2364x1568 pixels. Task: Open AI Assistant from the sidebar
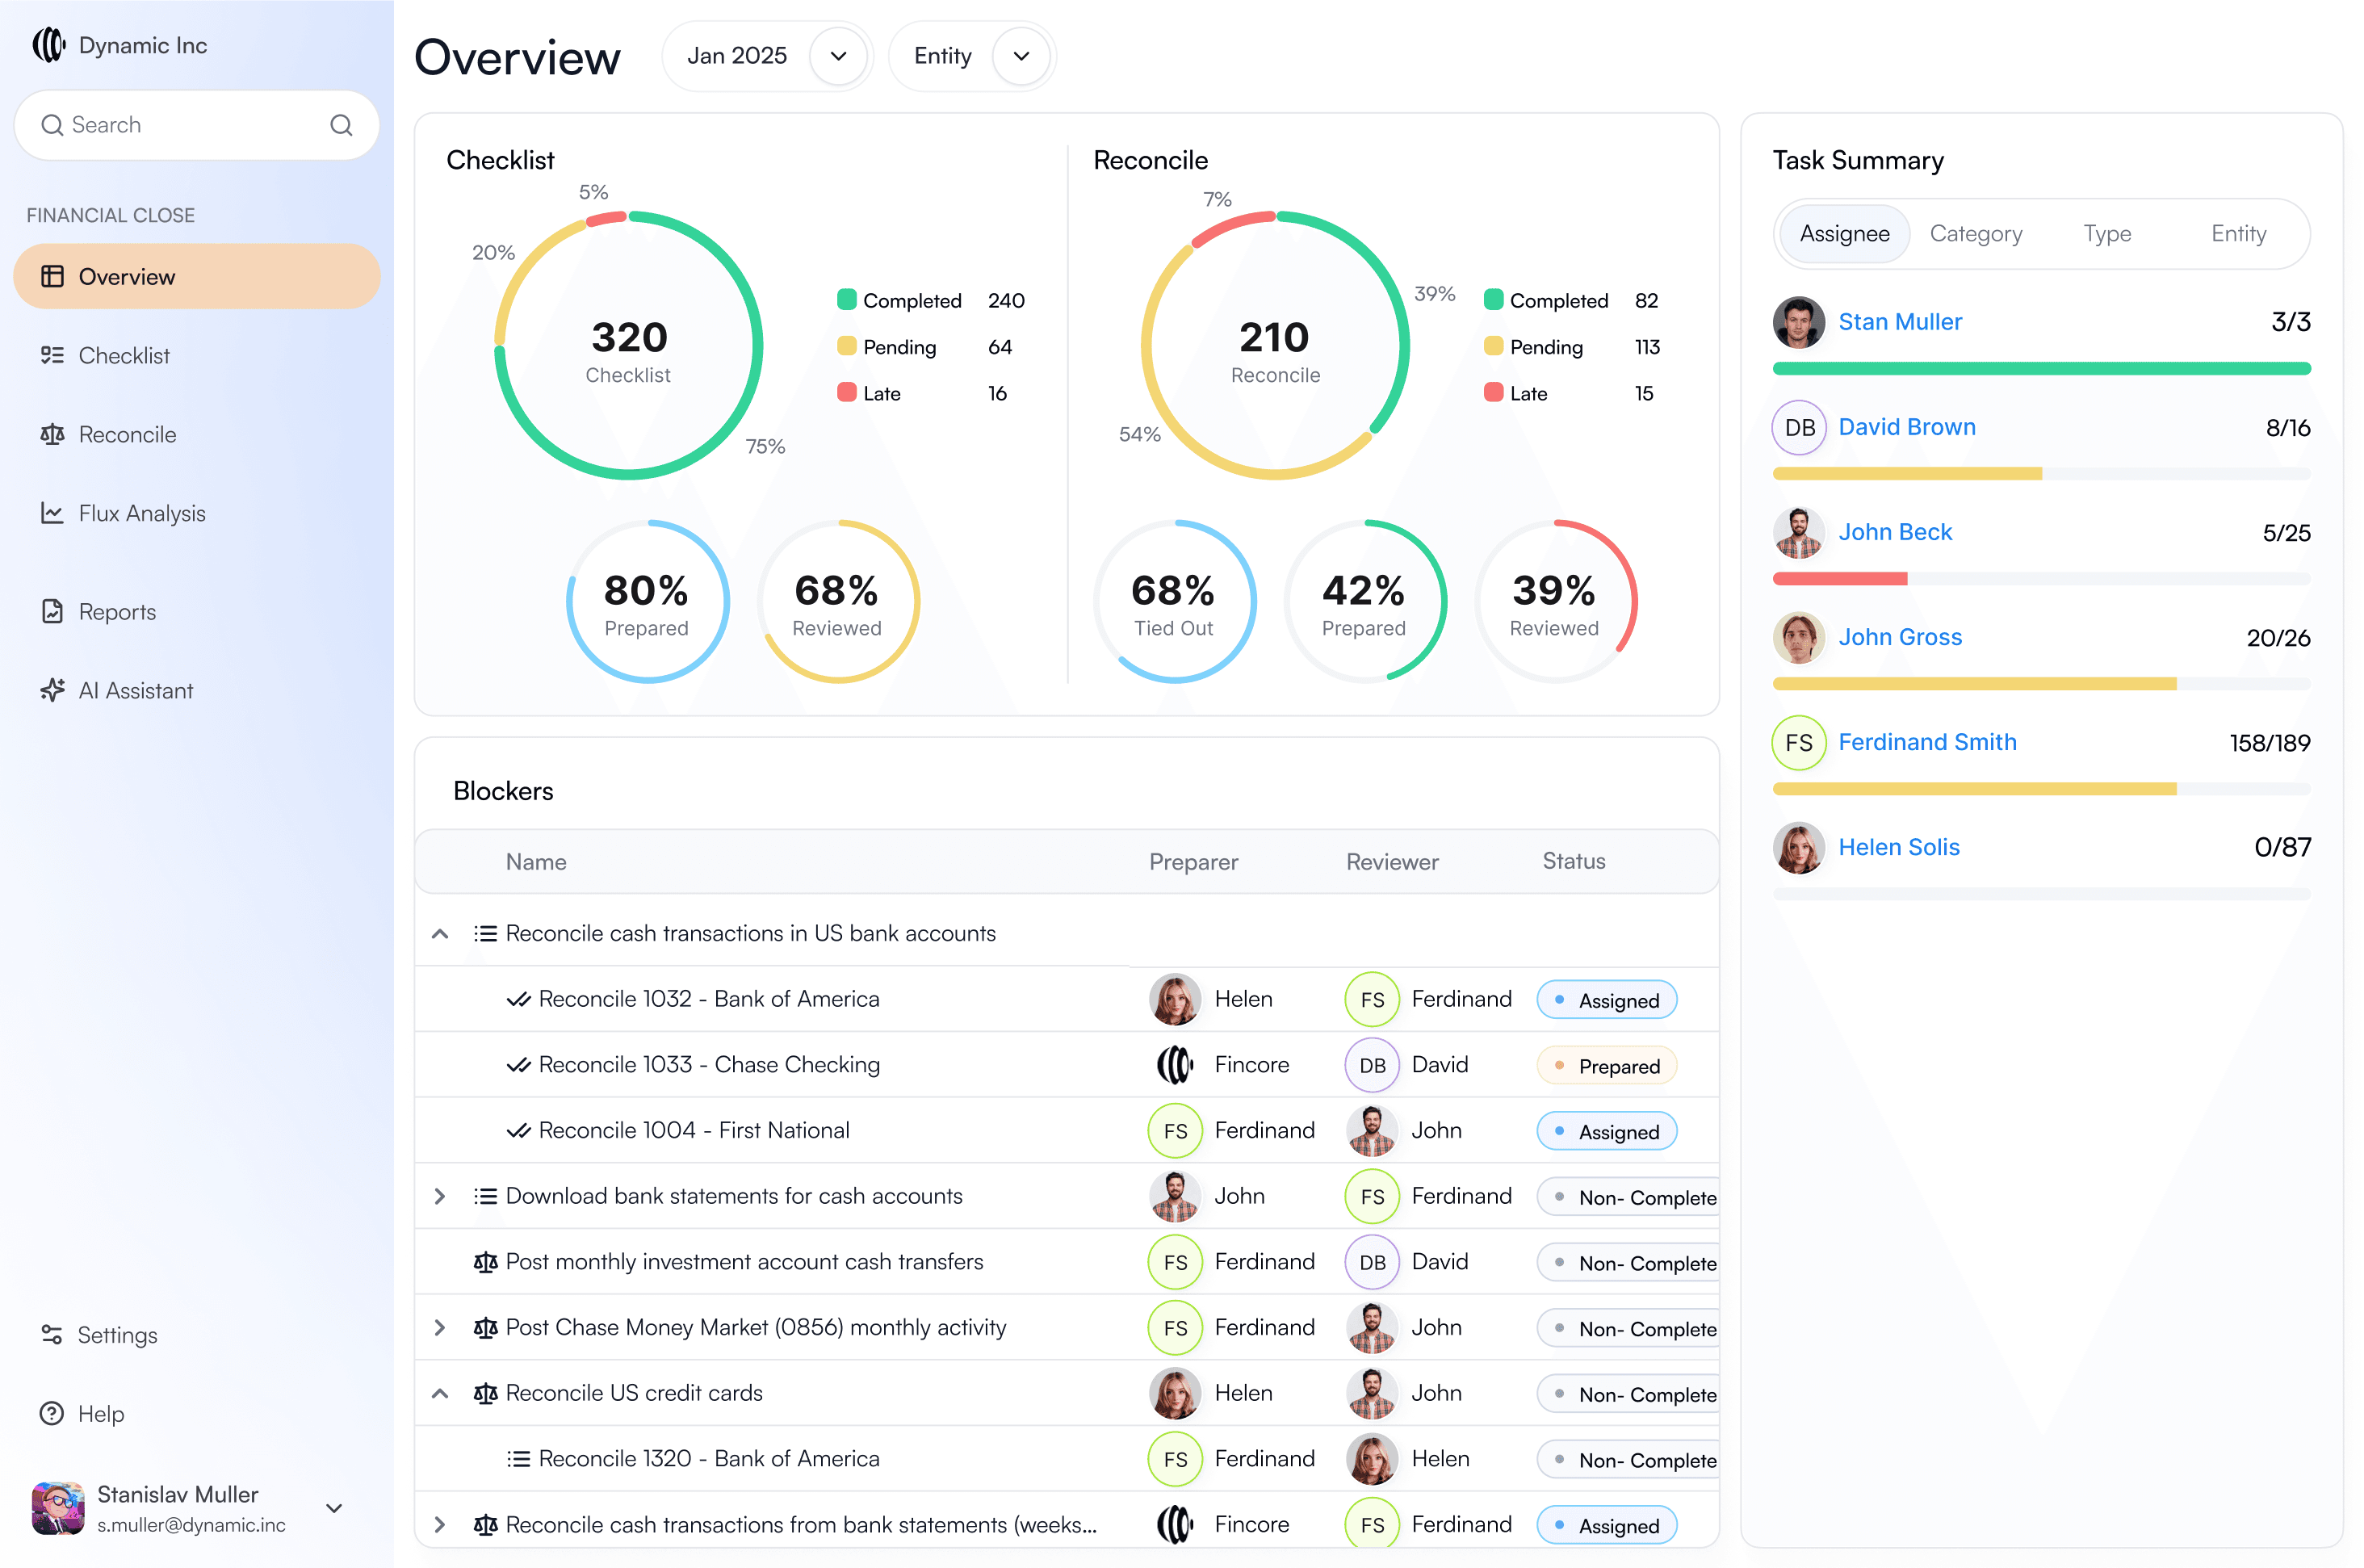(197, 690)
